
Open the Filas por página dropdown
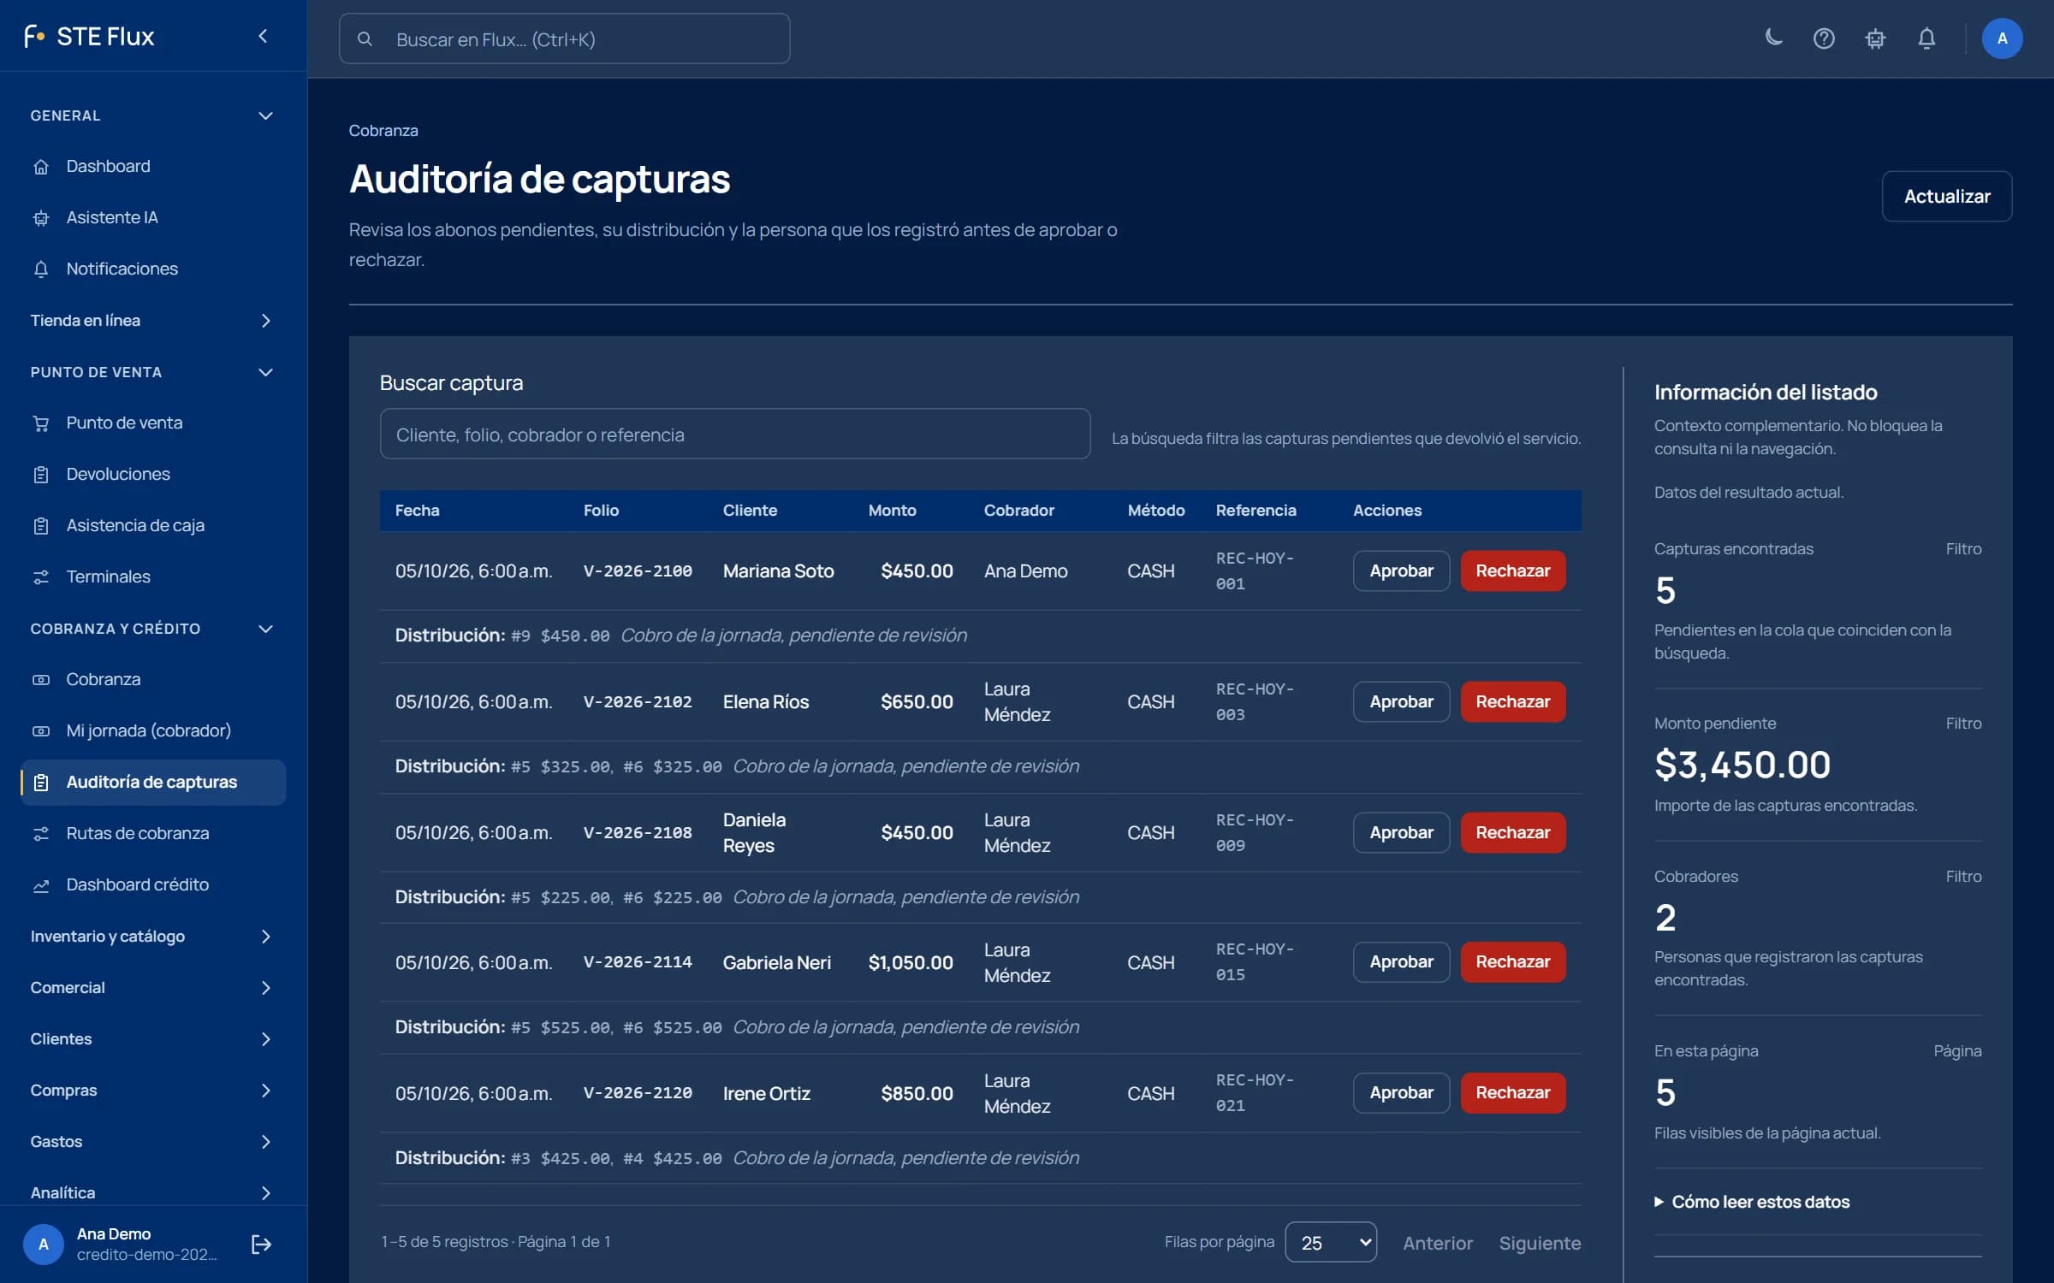(x=1331, y=1242)
